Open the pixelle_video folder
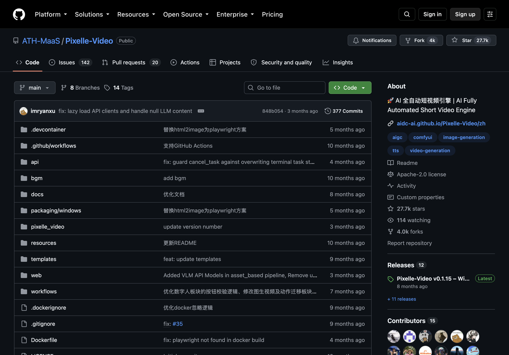Screen dimensions: 509x355 tap(48, 227)
